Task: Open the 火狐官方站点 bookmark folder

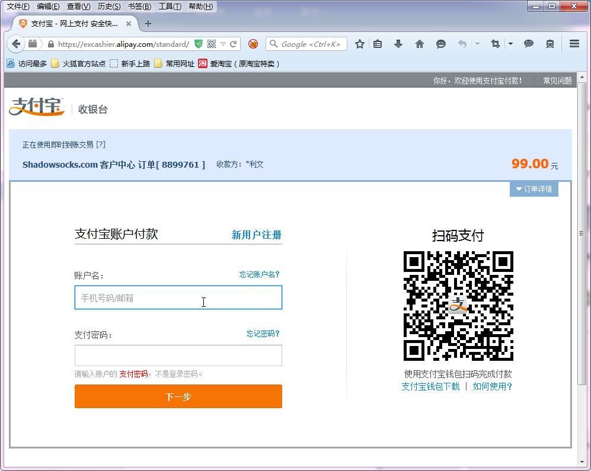Action: point(78,63)
